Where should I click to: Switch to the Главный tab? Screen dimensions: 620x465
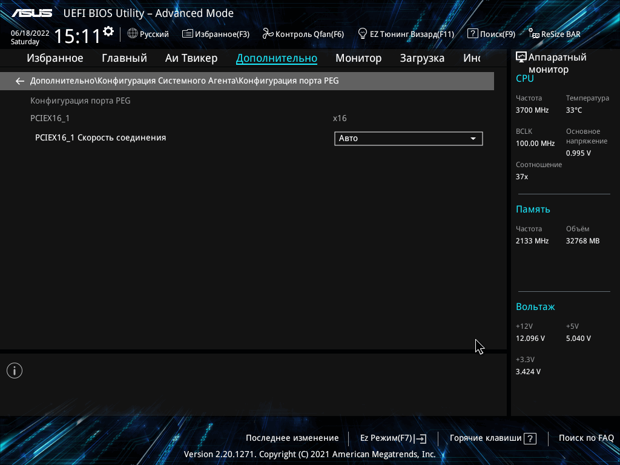tap(124, 58)
